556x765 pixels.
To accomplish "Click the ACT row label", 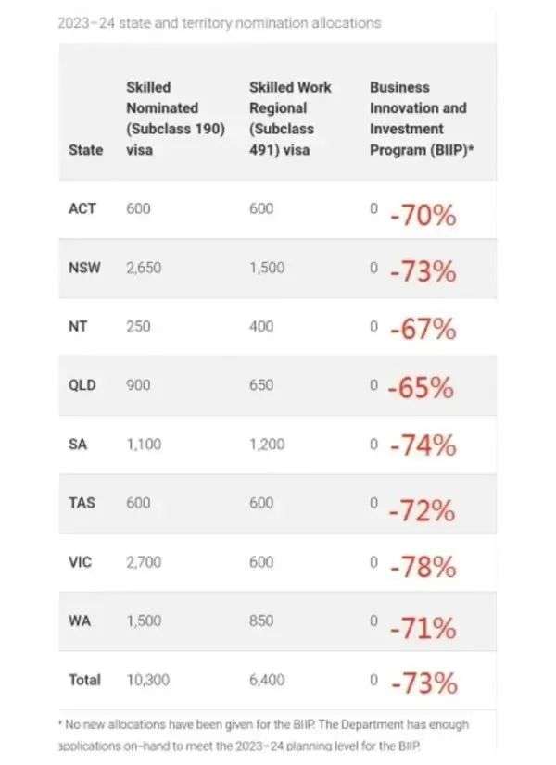I will point(82,208).
